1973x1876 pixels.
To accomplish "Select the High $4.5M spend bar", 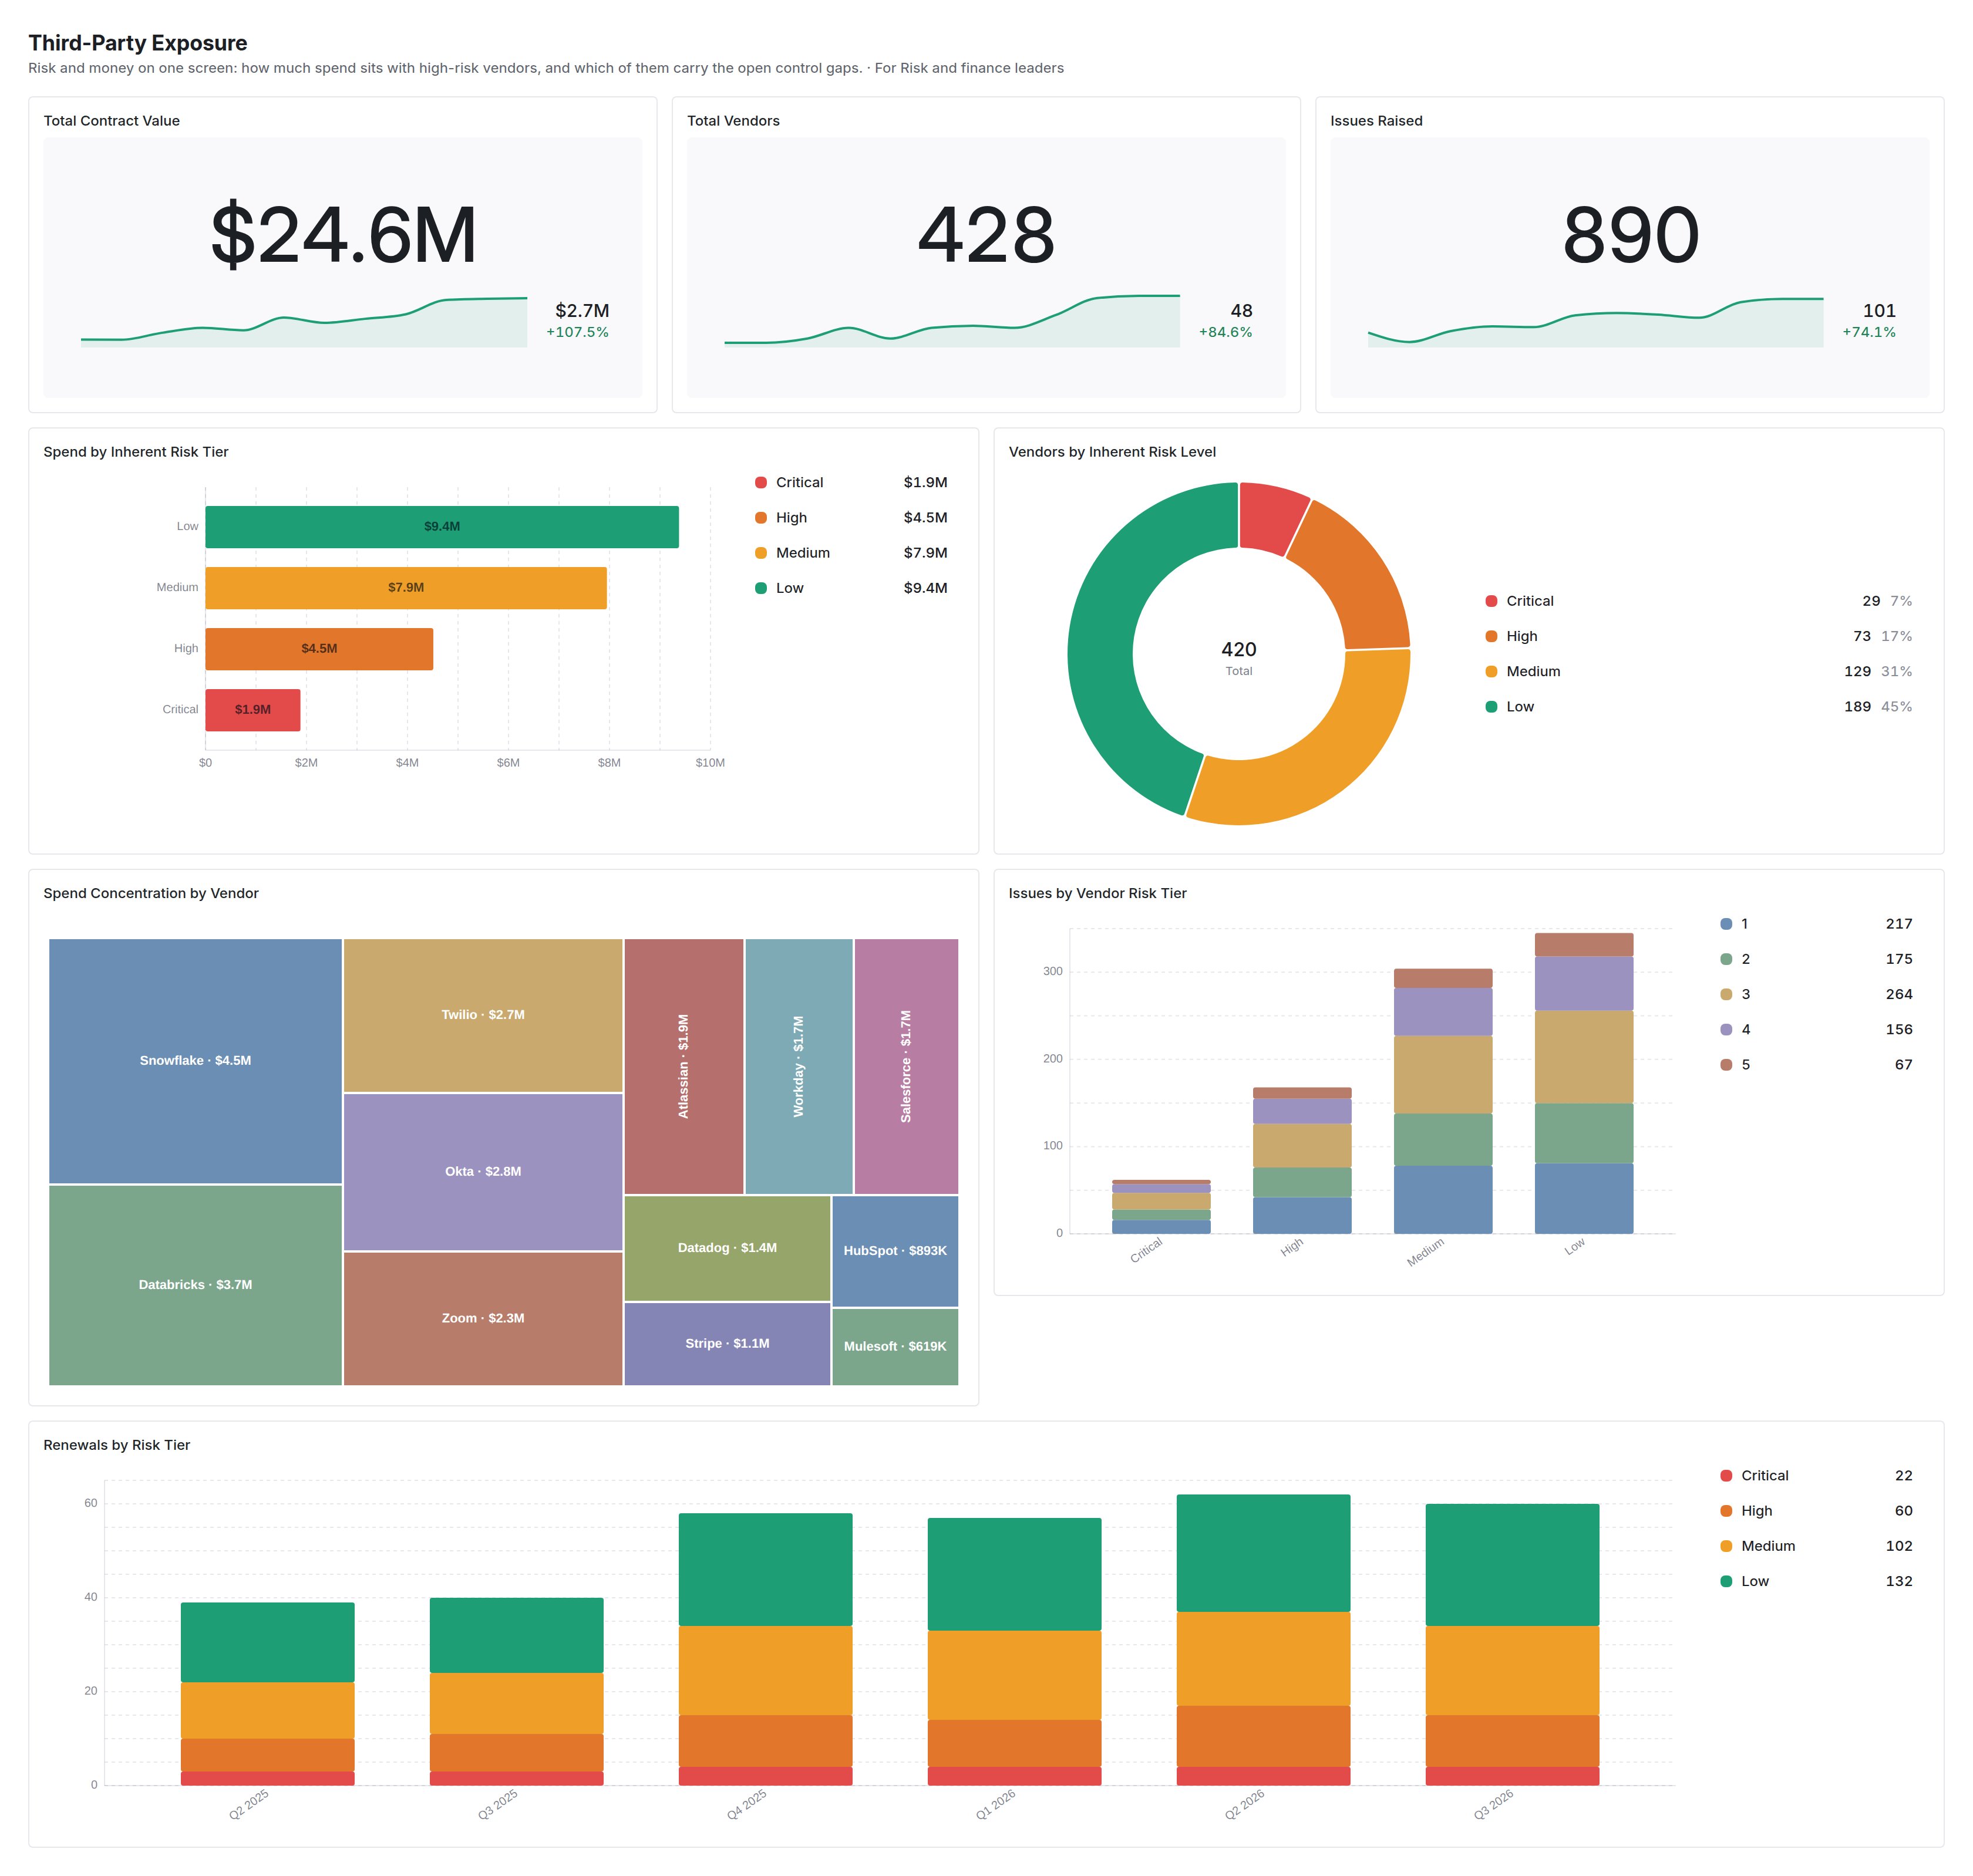I will (x=319, y=649).
